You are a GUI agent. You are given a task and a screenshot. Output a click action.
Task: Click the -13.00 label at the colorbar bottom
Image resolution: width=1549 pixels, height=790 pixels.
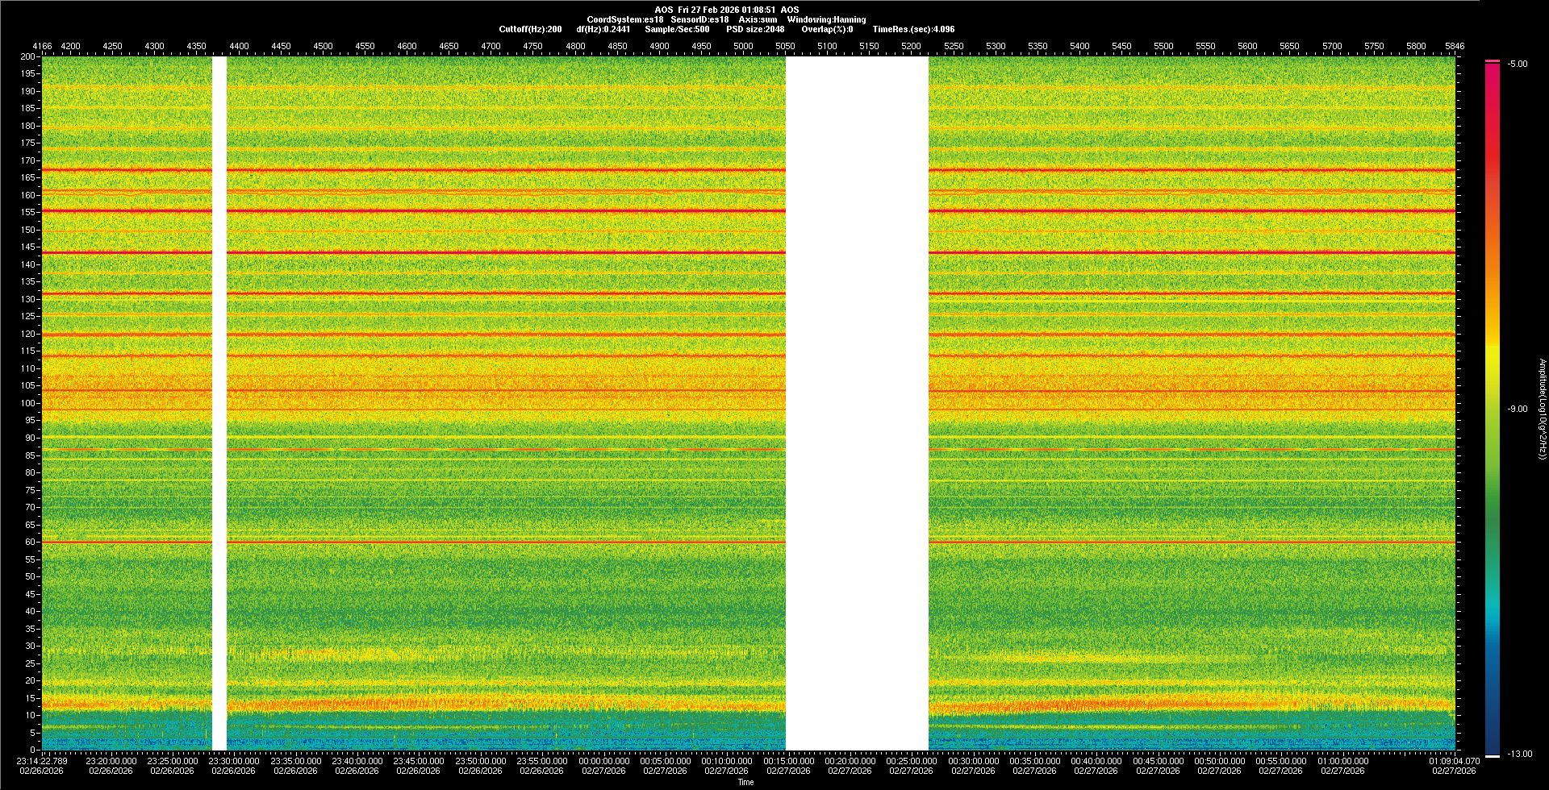(x=1520, y=754)
